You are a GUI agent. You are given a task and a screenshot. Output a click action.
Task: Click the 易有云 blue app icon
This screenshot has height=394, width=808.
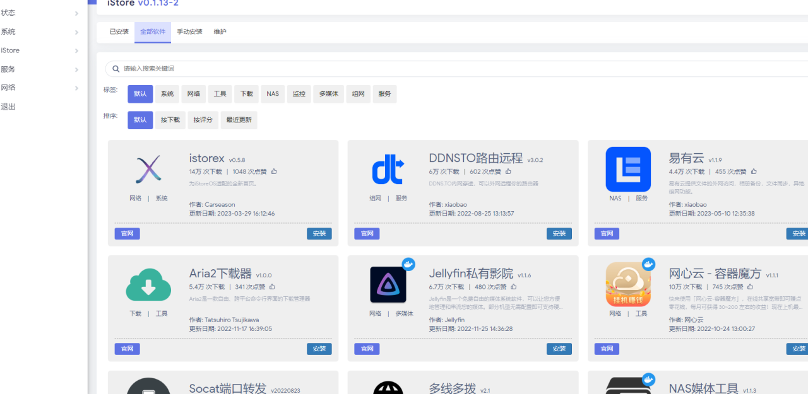(x=628, y=169)
